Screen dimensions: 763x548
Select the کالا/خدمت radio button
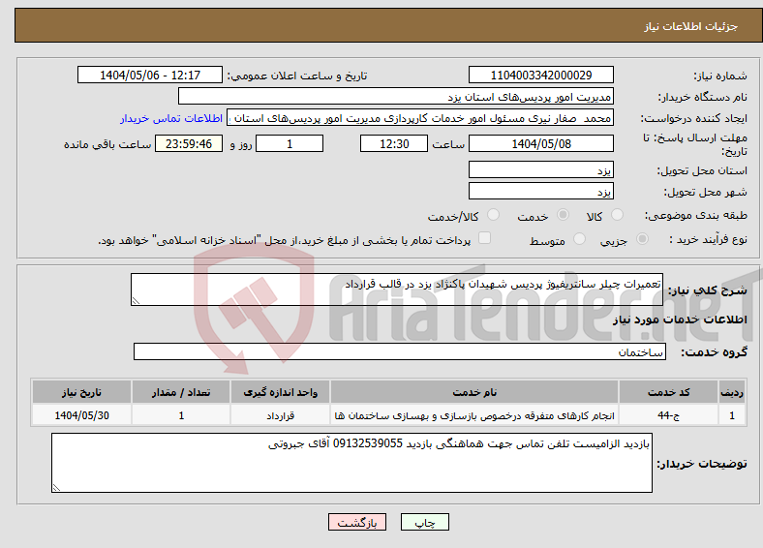493,215
